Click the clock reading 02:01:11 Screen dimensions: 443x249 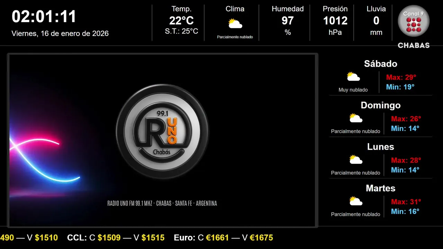coord(44,17)
